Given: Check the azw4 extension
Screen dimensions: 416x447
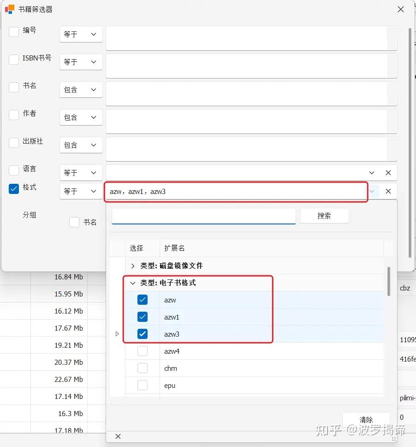Looking at the screenshot, I should 143,351.
